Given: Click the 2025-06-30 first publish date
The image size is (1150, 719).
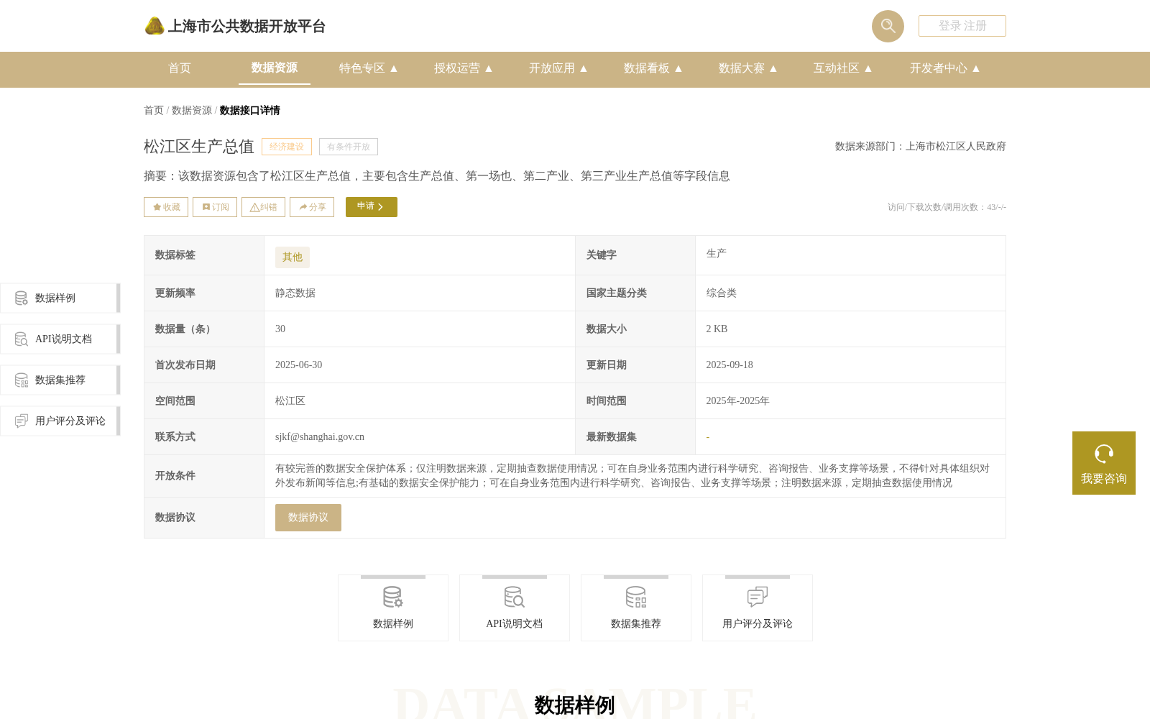Looking at the screenshot, I should click(x=299, y=365).
